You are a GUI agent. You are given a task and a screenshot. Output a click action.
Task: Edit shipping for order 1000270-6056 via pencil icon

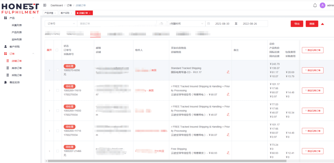pyautogui.click(x=228, y=72)
